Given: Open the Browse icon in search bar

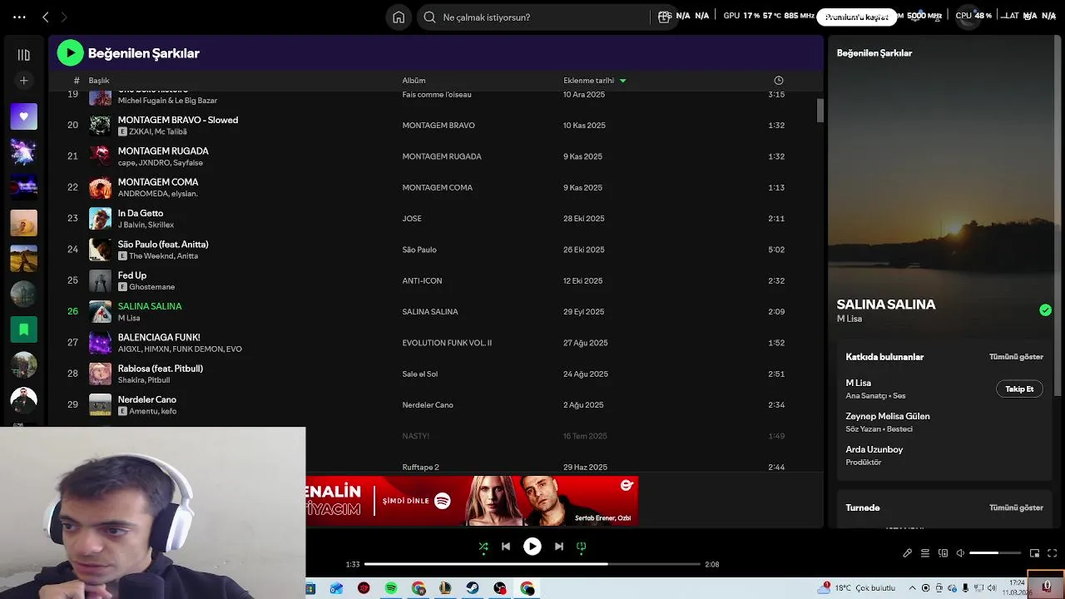Looking at the screenshot, I should tap(663, 17).
